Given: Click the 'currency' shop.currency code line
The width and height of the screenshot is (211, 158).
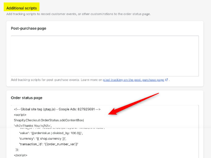Looking at the screenshot, I should click(43, 138).
